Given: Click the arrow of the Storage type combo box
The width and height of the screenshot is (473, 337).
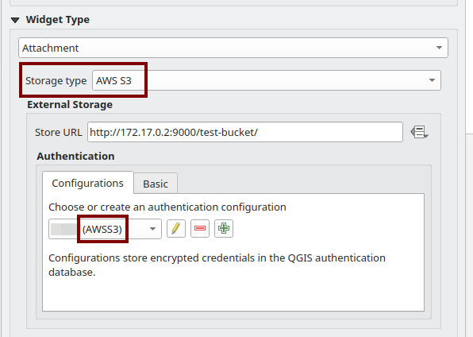Looking at the screenshot, I should [432, 80].
